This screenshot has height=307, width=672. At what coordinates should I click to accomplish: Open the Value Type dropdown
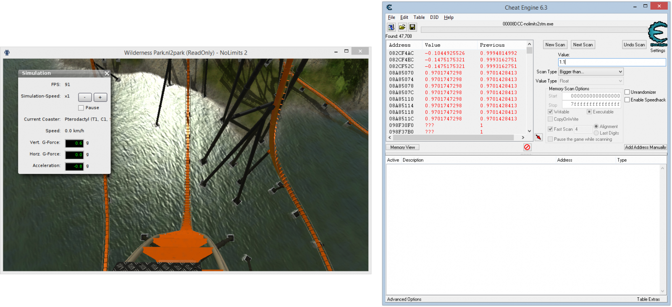point(591,81)
